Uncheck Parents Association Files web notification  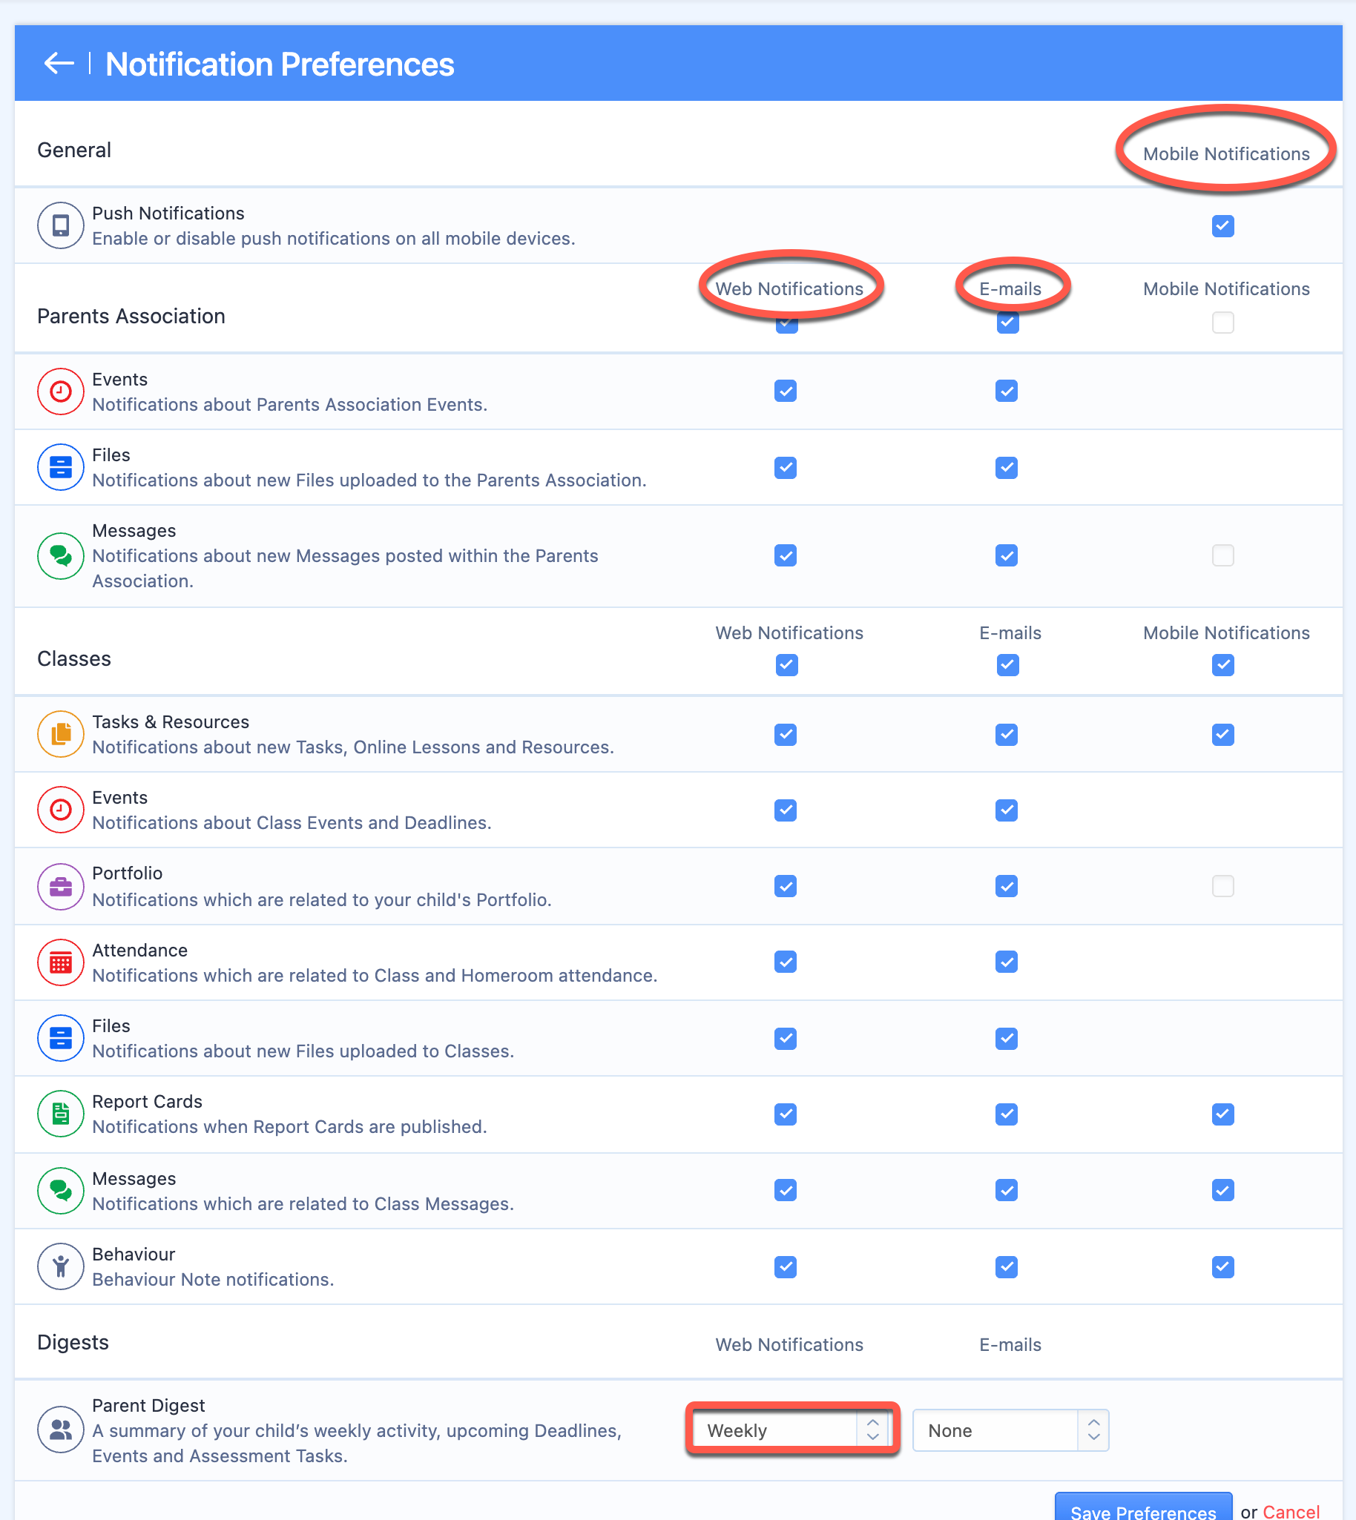coord(786,468)
